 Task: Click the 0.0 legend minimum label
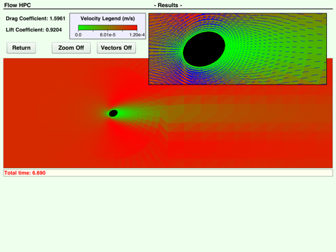[x=78, y=35]
